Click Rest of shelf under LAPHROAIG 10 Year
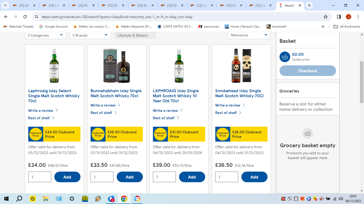 [164, 118]
